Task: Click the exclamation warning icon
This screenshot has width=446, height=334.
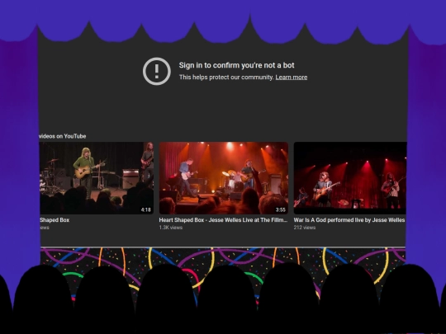Action: pos(157,71)
